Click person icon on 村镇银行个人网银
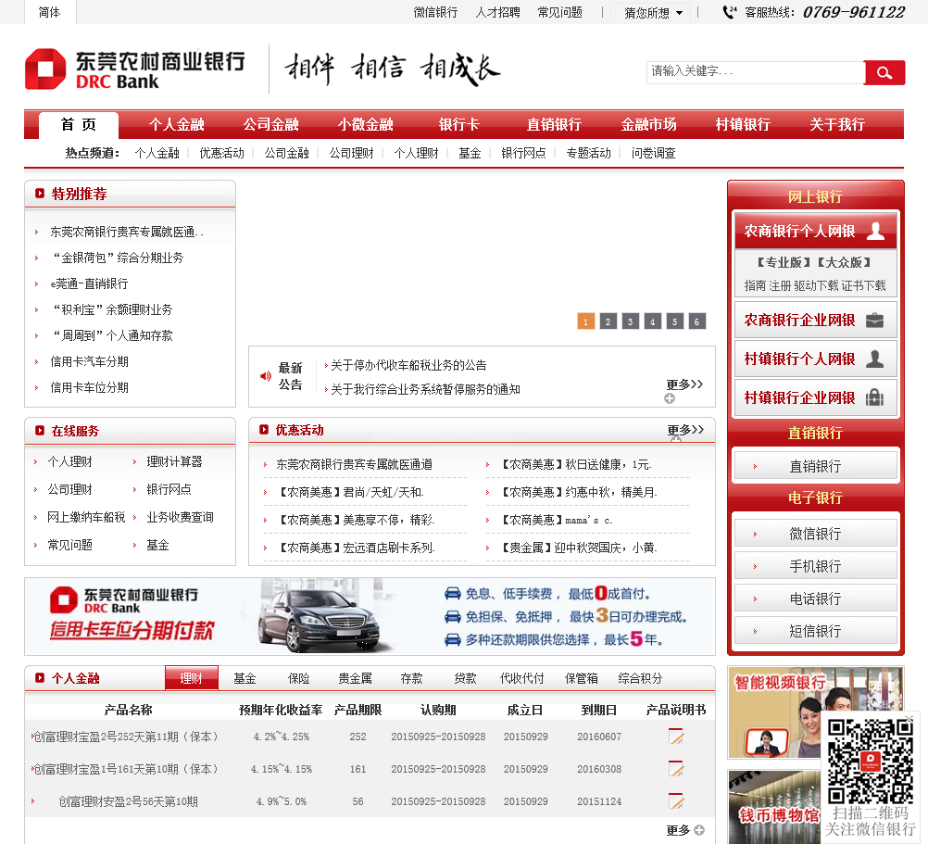The width and height of the screenshot is (928, 844). coord(874,359)
